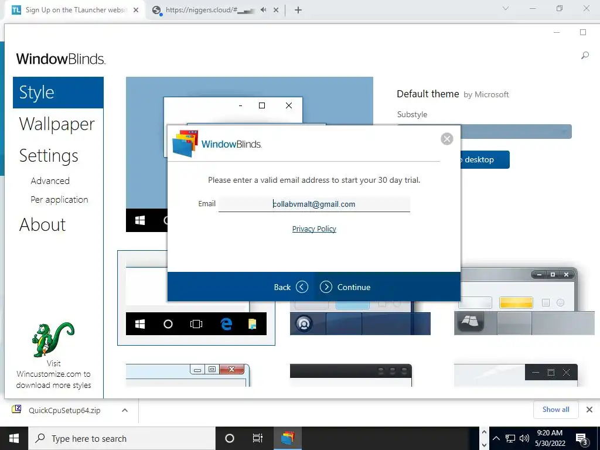
Task: Open the network tray icon
Action: (x=510, y=438)
